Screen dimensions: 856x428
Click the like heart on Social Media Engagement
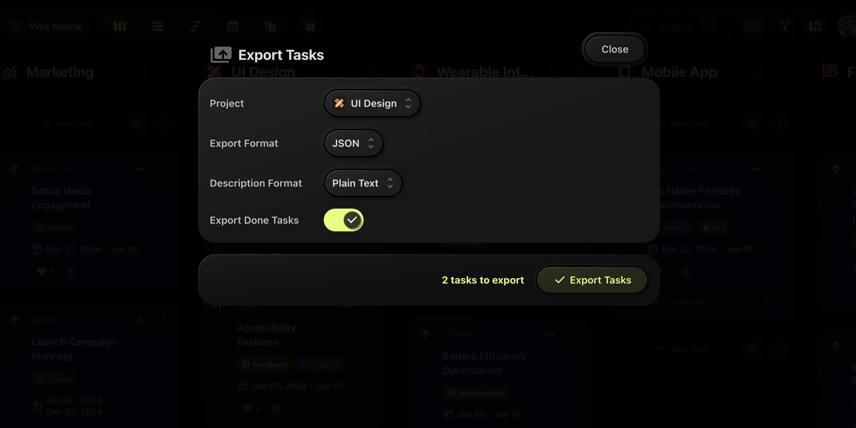pos(42,272)
